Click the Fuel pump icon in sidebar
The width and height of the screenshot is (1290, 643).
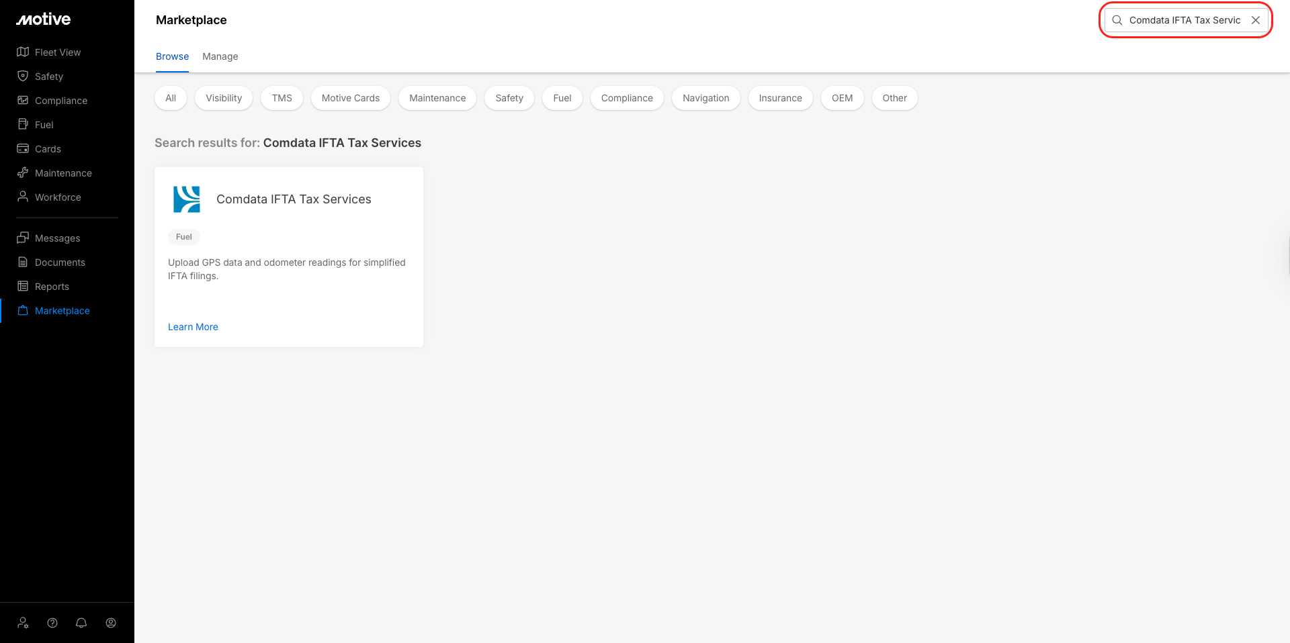pyautogui.click(x=23, y=124)
